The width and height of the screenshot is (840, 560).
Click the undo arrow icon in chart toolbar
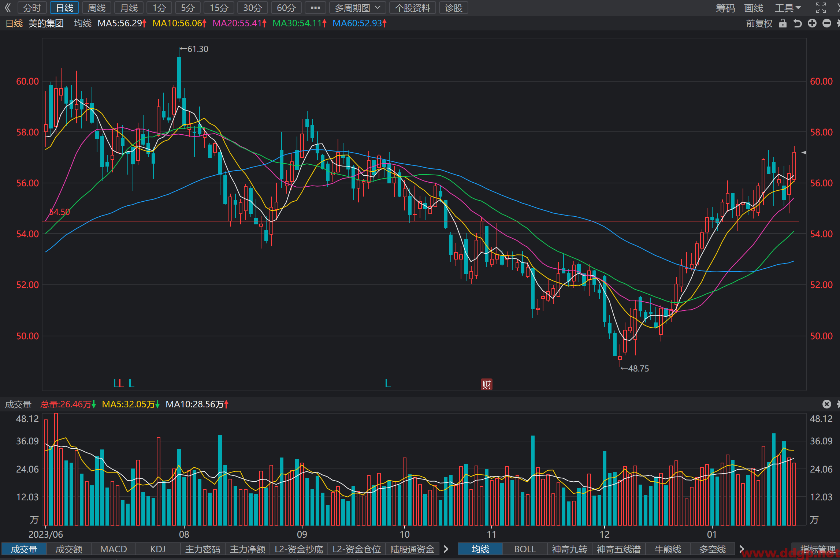[x=797, y=23]
